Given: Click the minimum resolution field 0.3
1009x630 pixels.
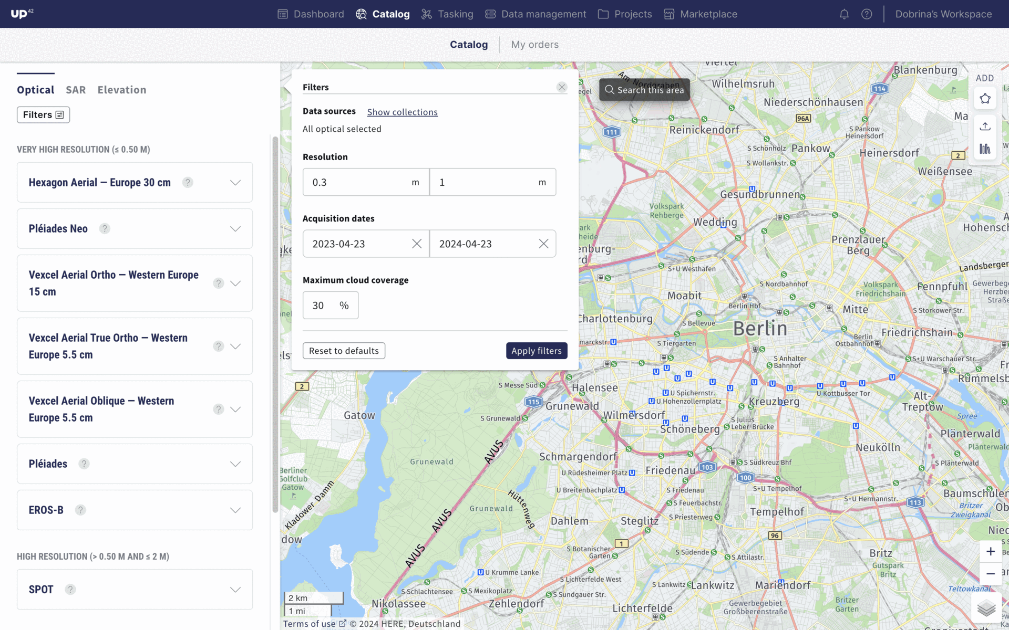Looking at the screenshot, I should pos(366,182).
